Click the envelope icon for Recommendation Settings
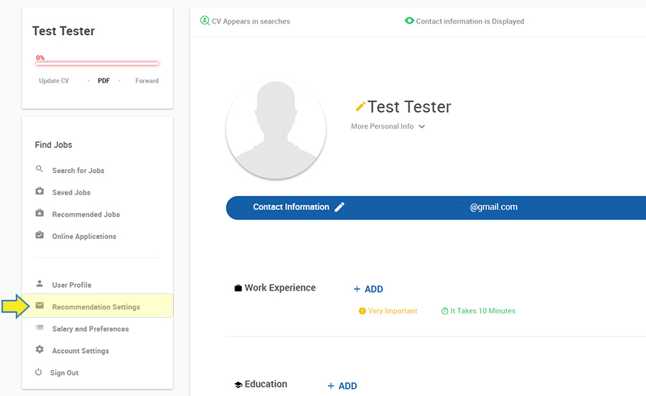Viewport: 646px width, 396px height. coord(39,306)
